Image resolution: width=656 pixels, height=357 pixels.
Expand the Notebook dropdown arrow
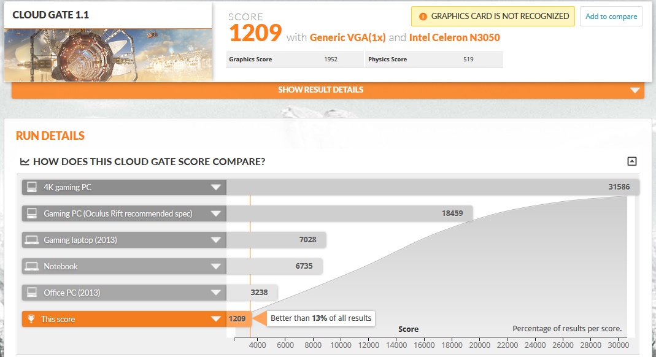[x=216, y=266]
